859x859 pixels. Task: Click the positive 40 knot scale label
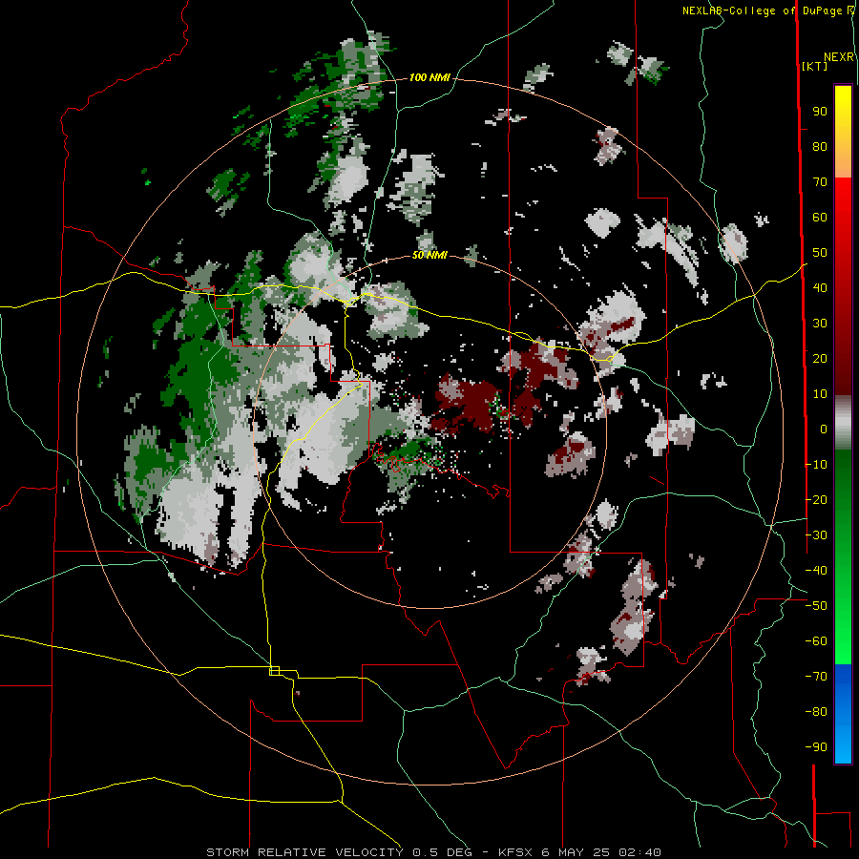820,288
